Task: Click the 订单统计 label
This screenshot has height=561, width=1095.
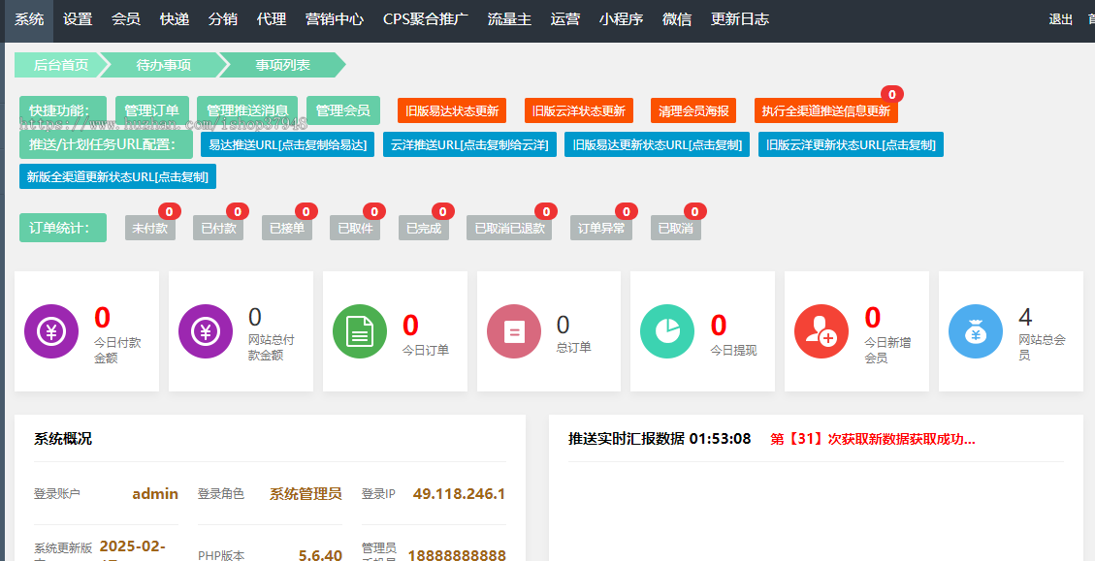Action: [x=63, y=228]
